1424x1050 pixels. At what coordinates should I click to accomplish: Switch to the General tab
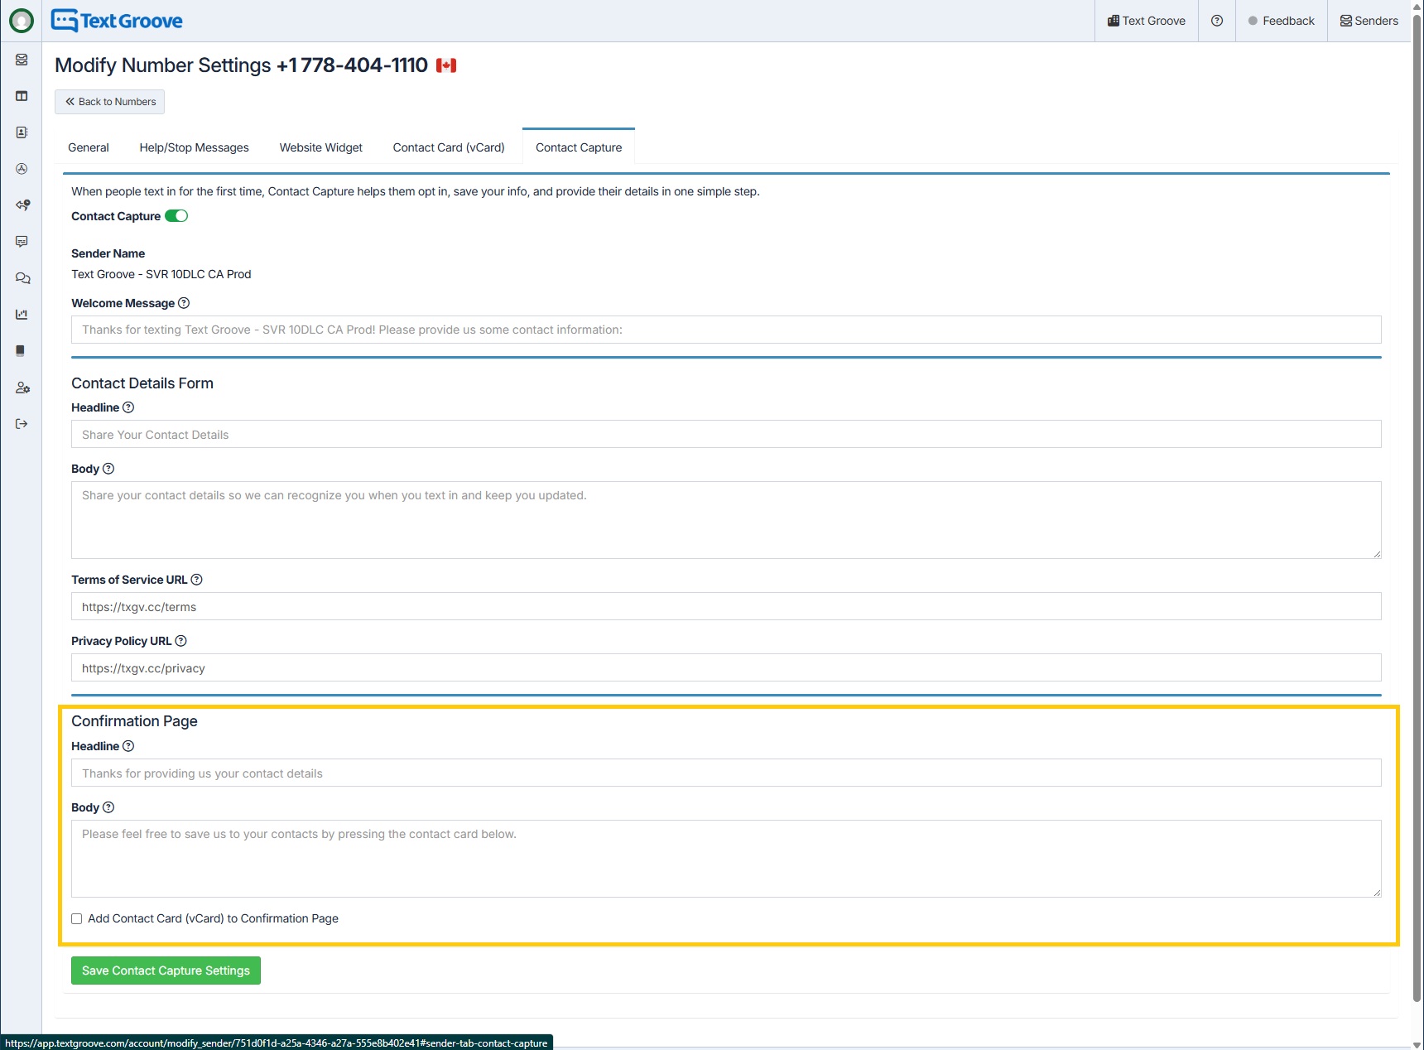click(x=88, y=147)
